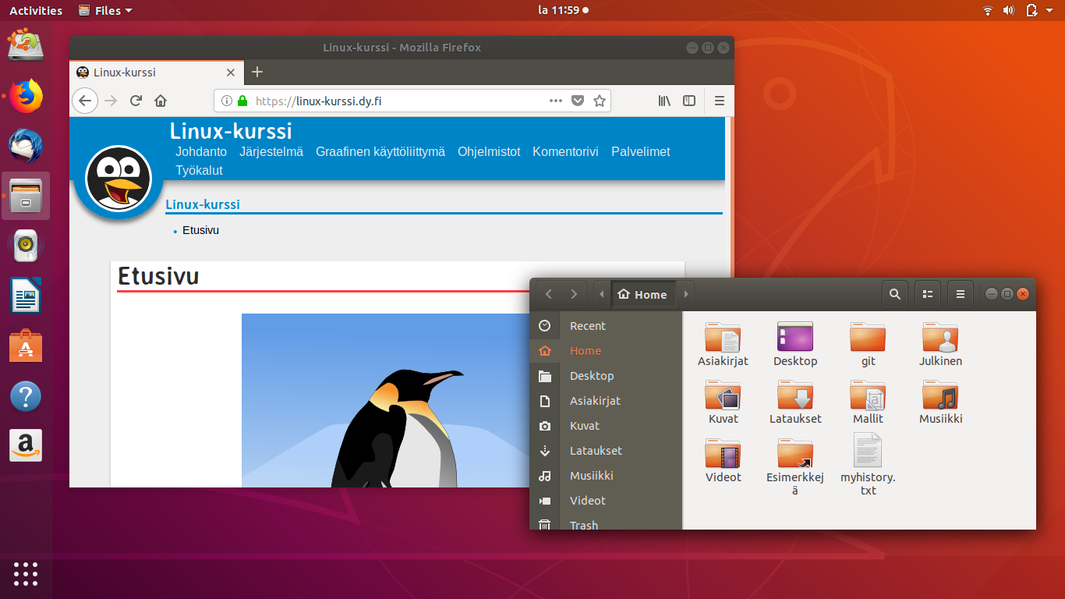The image size is (1065, 599).
Task: Click the search icon in Files
Action: [x=895, y=294]
